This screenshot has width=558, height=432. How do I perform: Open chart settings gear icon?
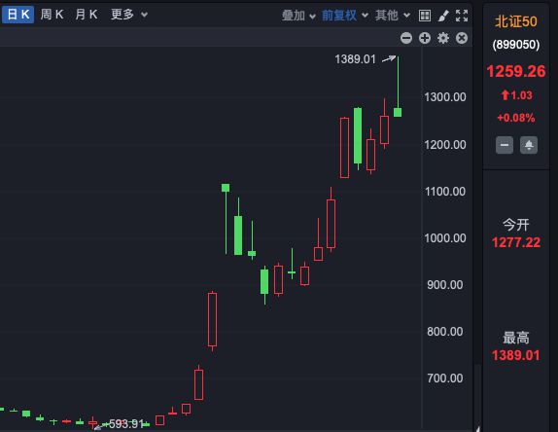tap(443, 38)
